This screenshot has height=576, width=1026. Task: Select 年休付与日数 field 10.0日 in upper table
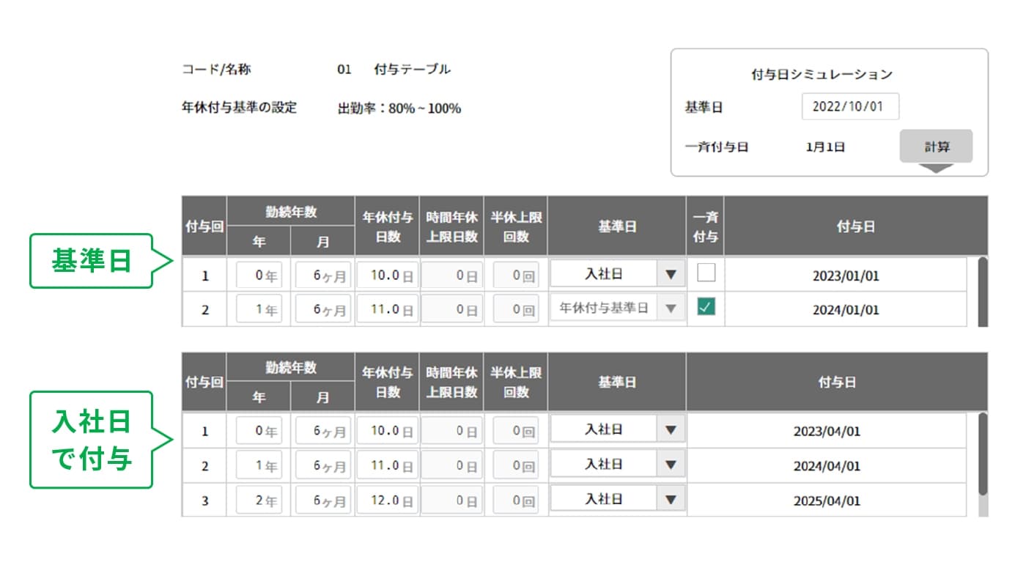(x=387, y=276)
